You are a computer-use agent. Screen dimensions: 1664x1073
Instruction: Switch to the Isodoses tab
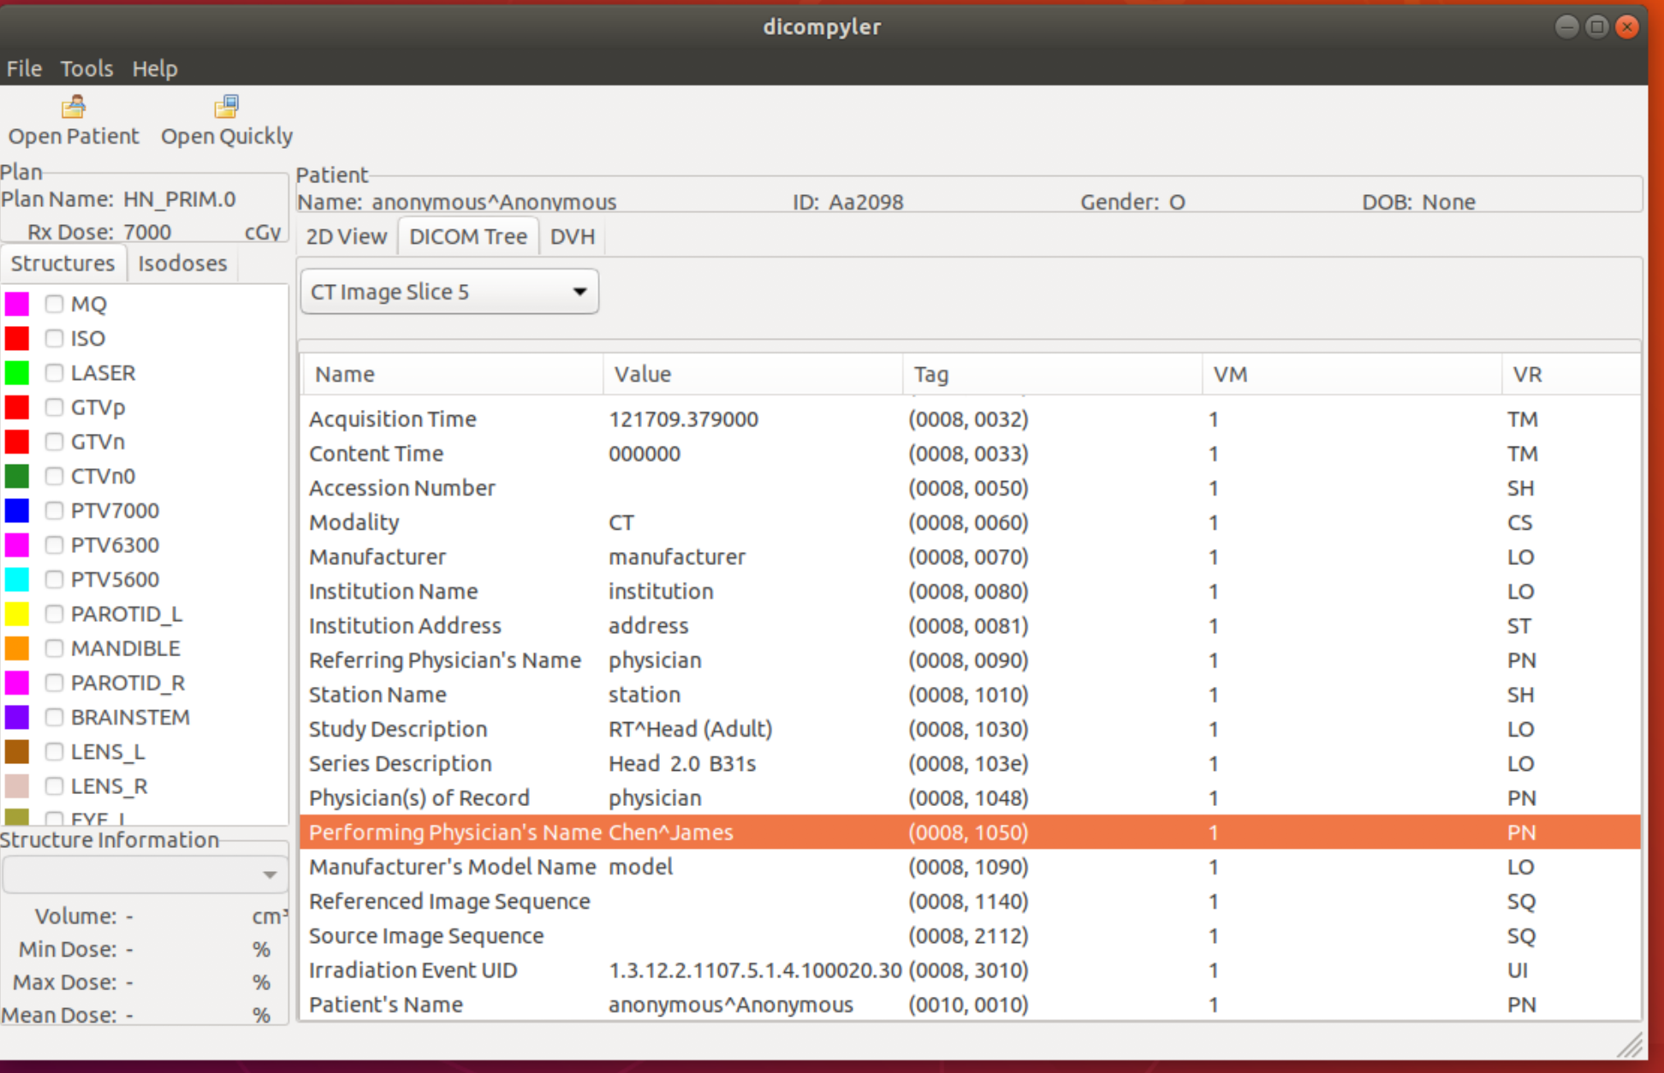[182, 263]
